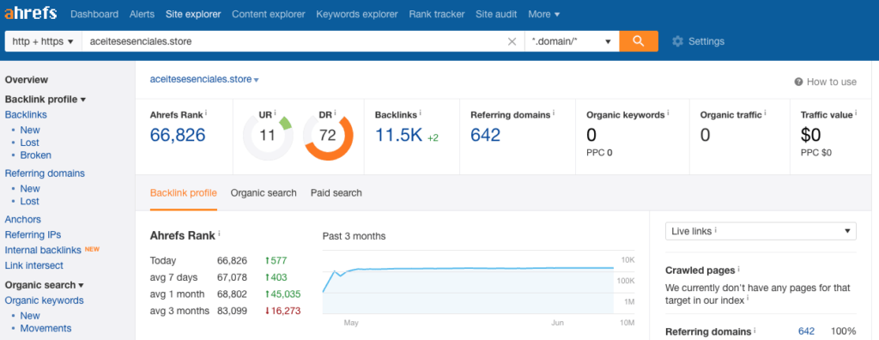
Task: Click the ahrefs logo
Action: pyautogui.click(x=30, y=14)
